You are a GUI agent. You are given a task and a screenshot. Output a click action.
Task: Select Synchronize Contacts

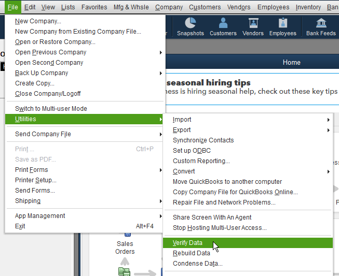[x=248, y=140]
